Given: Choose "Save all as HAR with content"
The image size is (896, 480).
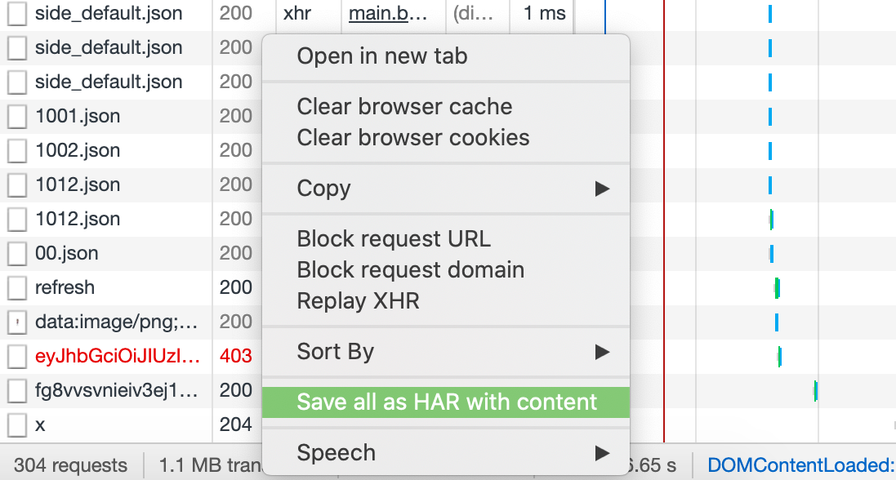Looking at the screenshot, I should tap(446, 402).
